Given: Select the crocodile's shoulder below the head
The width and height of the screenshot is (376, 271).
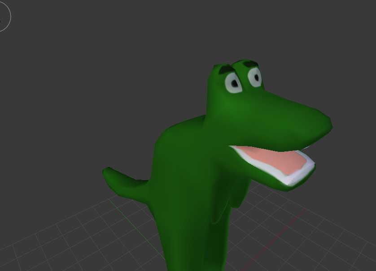Looking at the screenshot, I should tap(179, 134).
